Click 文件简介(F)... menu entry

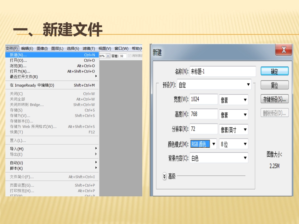52,177
